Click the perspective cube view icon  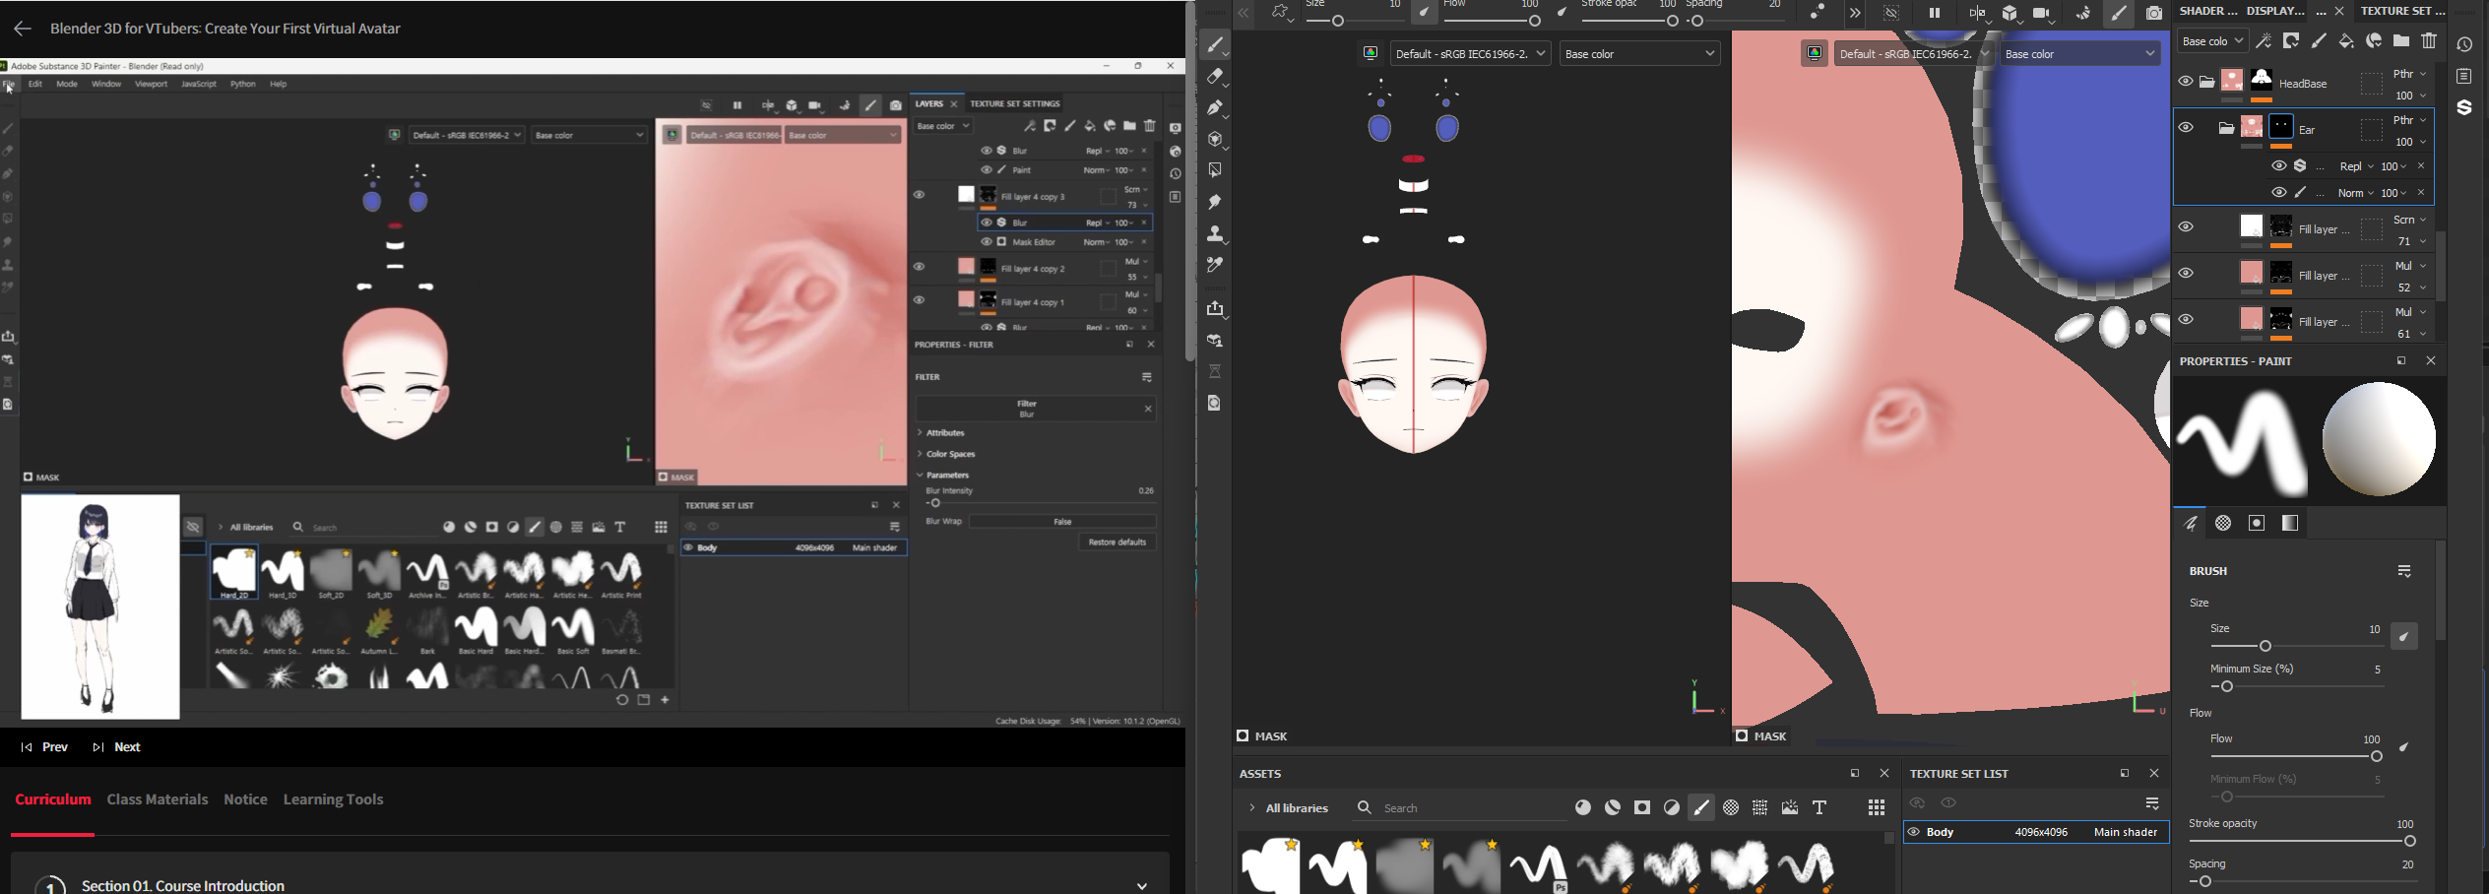pos(2010,14)
